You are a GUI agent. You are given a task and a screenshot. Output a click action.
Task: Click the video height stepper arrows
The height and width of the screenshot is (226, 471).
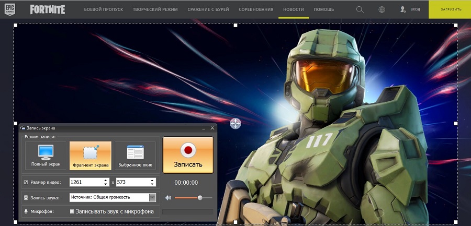tap(152, 182)
